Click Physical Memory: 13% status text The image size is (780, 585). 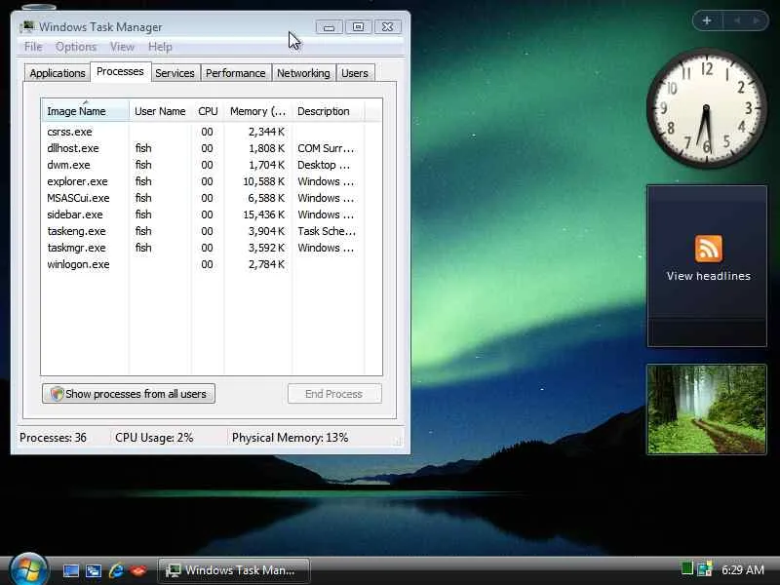[x=290, y=438]
